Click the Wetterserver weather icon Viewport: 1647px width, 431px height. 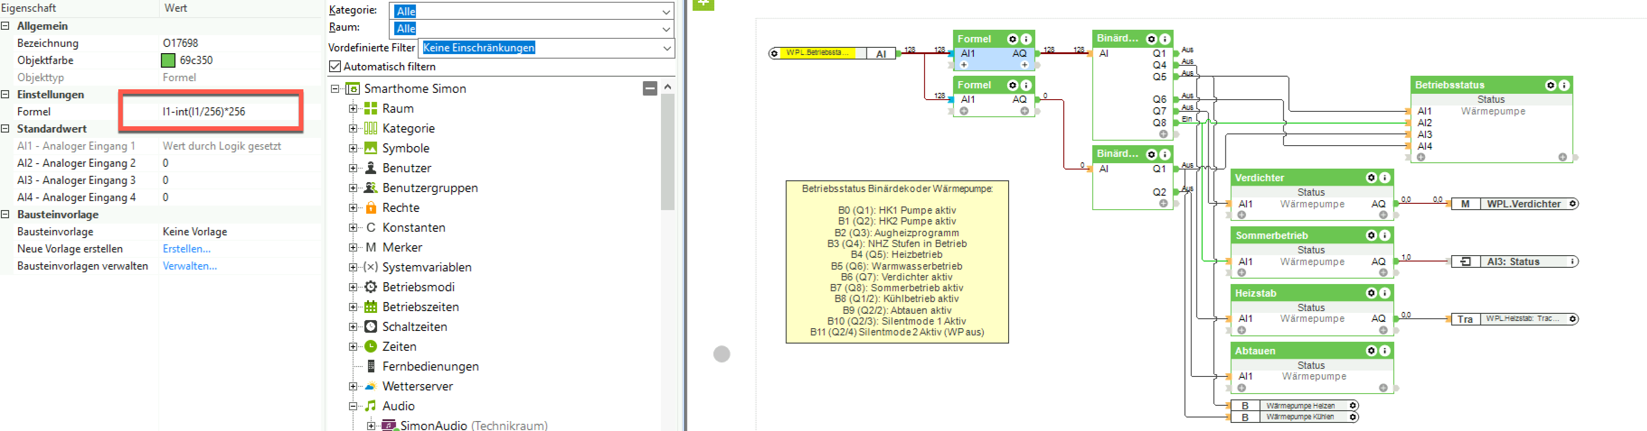(x=370, y=385)
